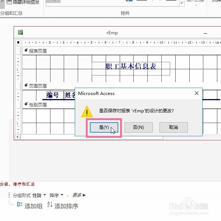
Task: Select the 性别页眉 section bar
Action: (49, 105)
